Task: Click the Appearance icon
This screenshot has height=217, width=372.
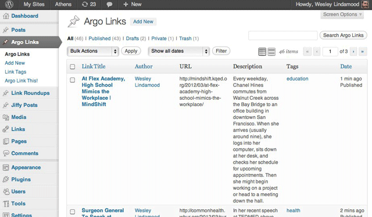Action: pyautogui.click(x=6, y=168)
